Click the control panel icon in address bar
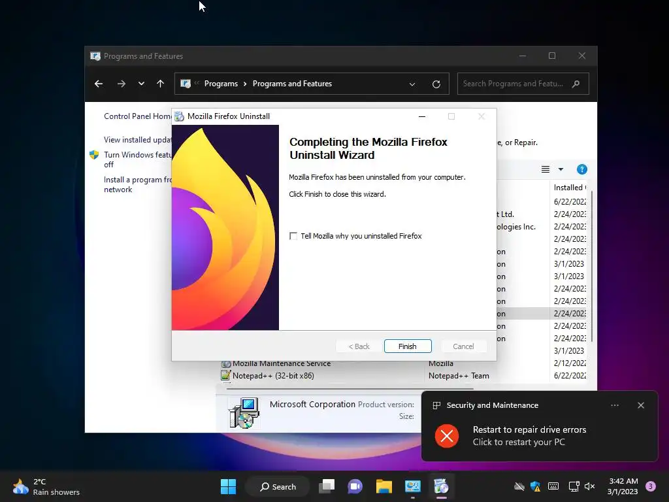Viewport: 669px width, 502px height. (185, 84)
